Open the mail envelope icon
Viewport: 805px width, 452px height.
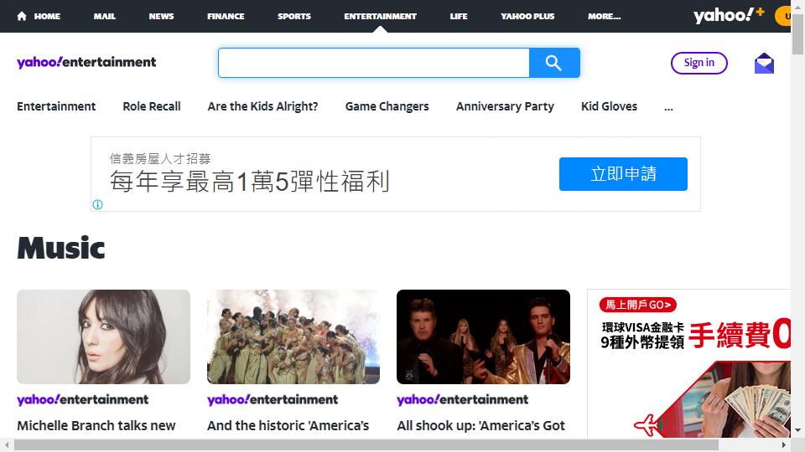click(764, 63)
